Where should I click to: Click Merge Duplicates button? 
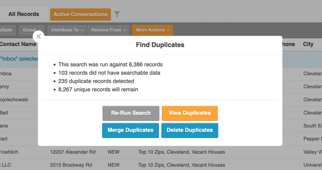[x=130, y=130]
